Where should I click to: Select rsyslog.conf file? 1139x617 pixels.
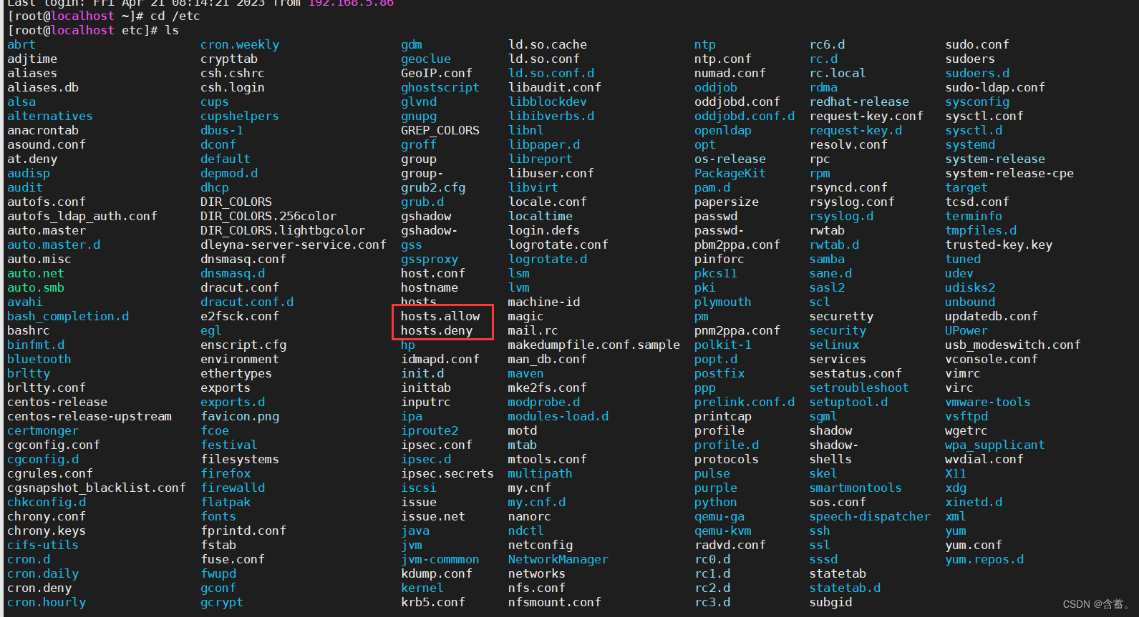[852, 202]
